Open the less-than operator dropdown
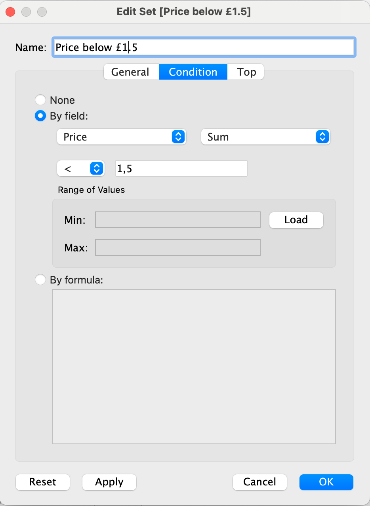Viewport: 370px width, 506px height. point(81,169)
